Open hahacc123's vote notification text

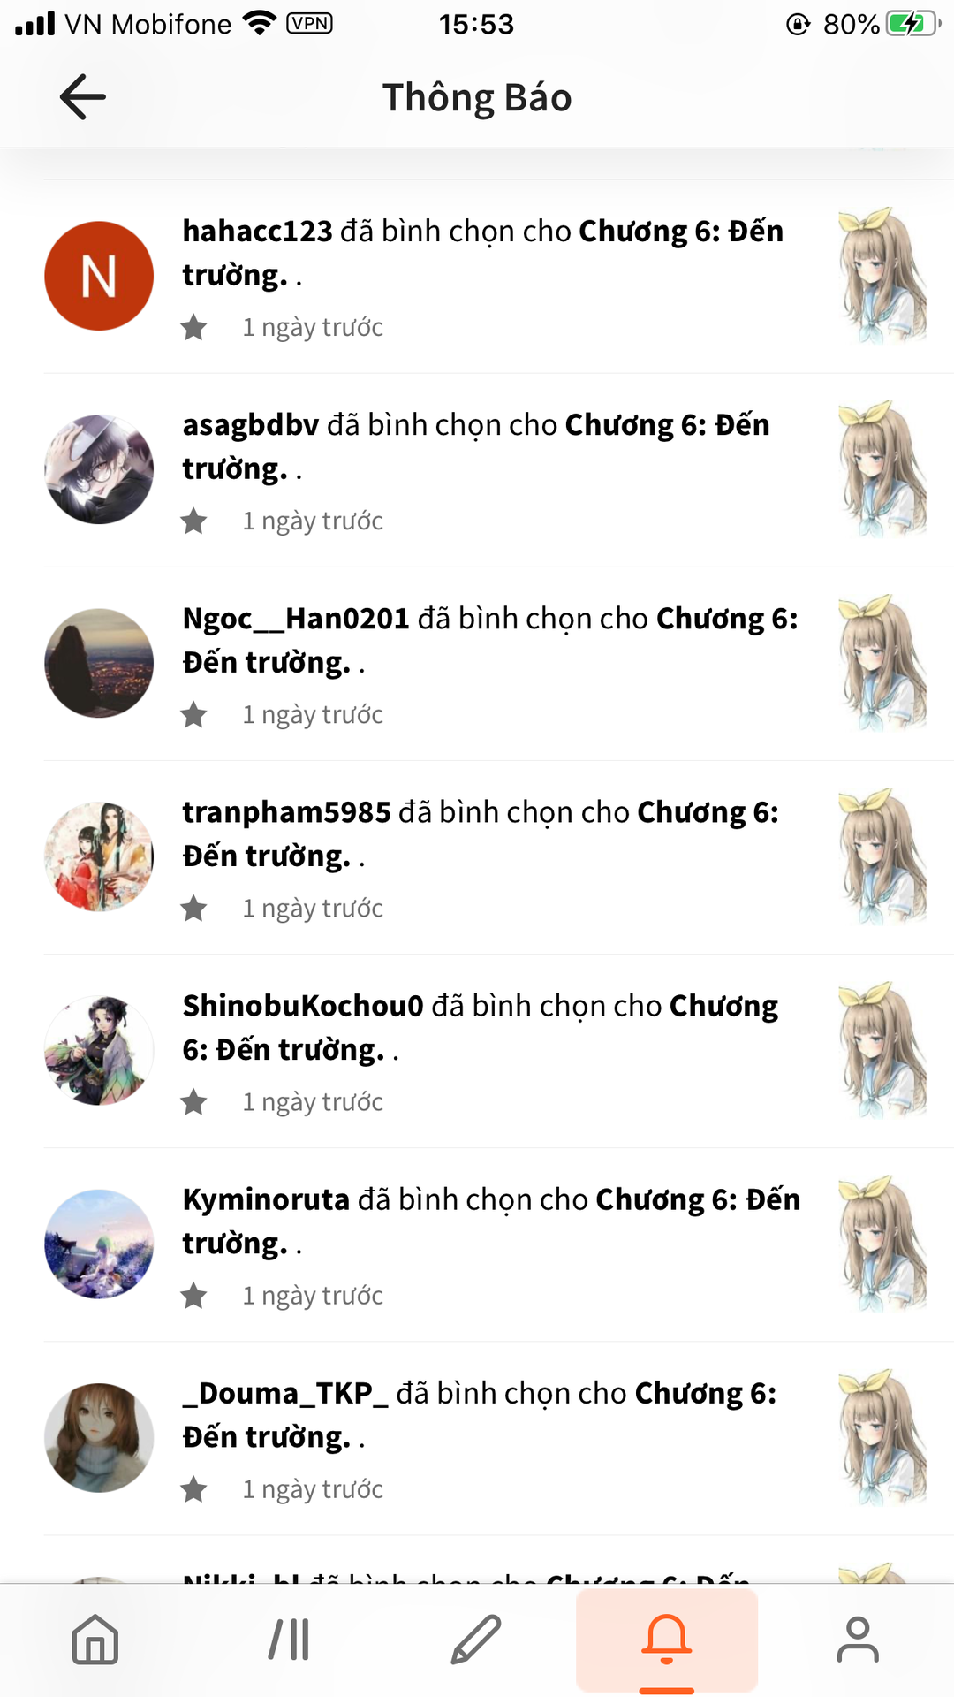click(x=483, y=253)
